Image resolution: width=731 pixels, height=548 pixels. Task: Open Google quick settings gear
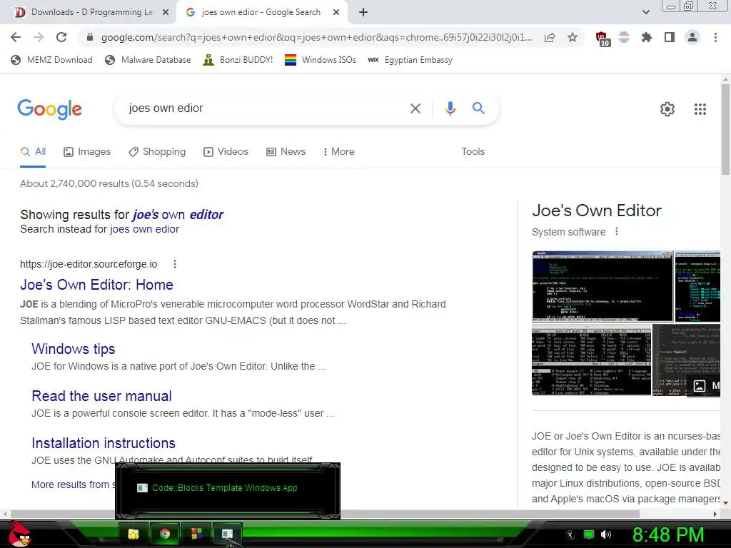pos(667,109)
